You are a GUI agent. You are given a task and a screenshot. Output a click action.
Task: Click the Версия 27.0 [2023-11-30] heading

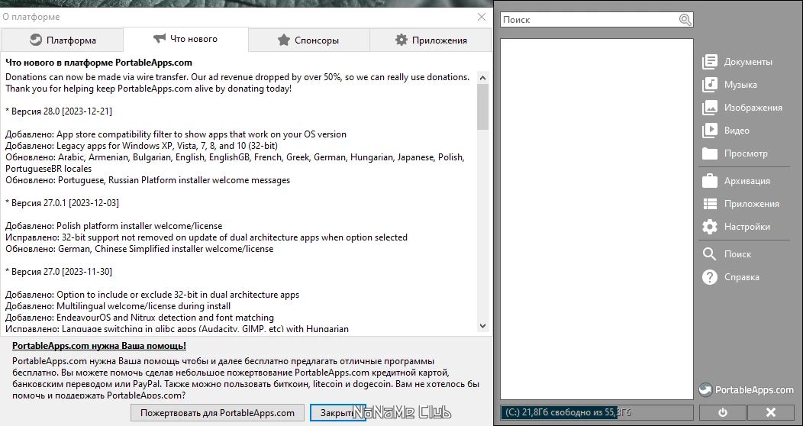59,271
